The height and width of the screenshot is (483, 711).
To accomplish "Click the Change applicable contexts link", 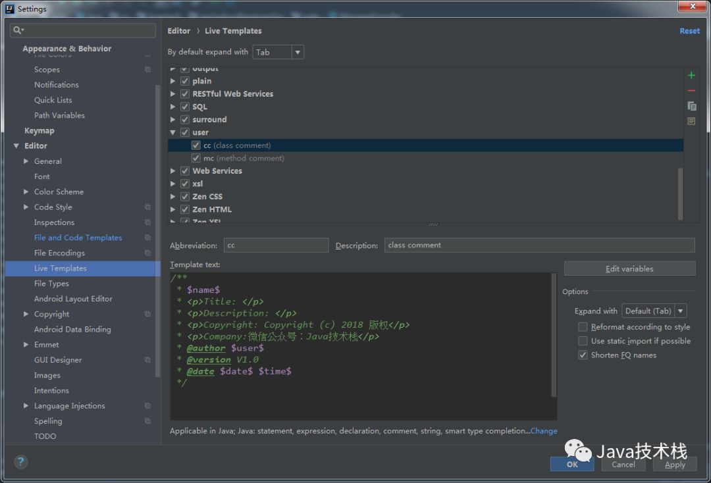I will pyautogui.click(x=544, y=431).
